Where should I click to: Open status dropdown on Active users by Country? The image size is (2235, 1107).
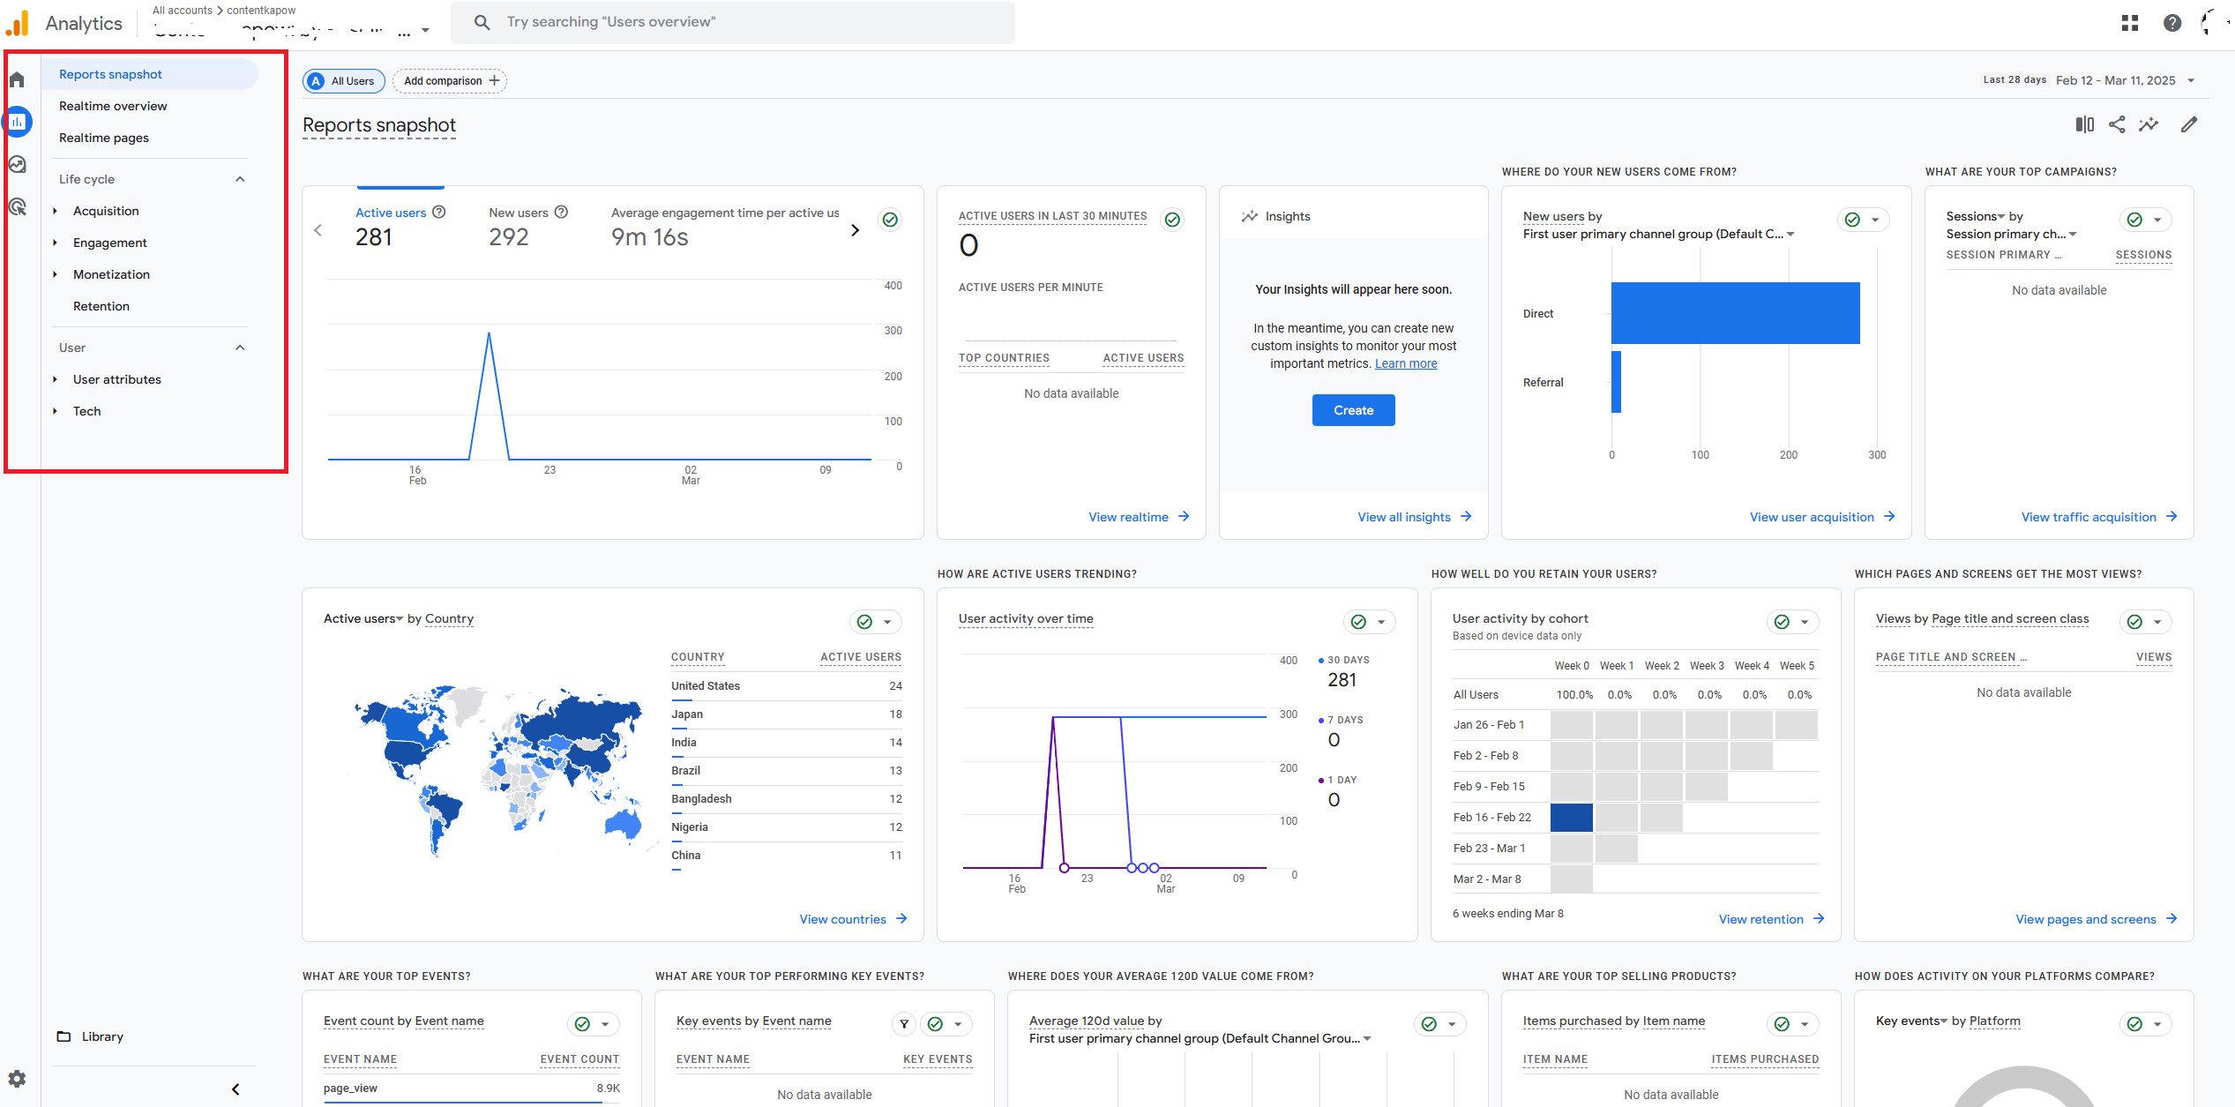point(876,622)
